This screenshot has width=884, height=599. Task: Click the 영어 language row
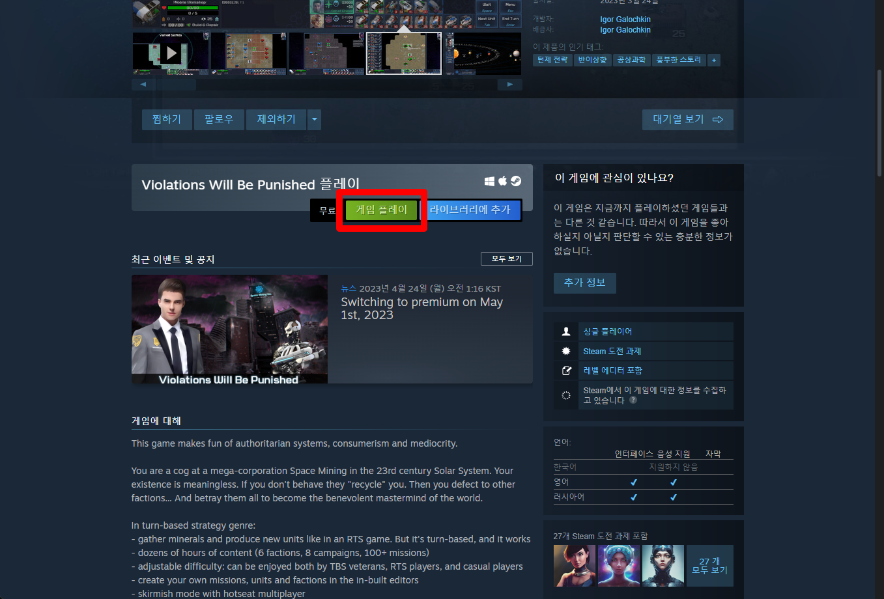644,482
